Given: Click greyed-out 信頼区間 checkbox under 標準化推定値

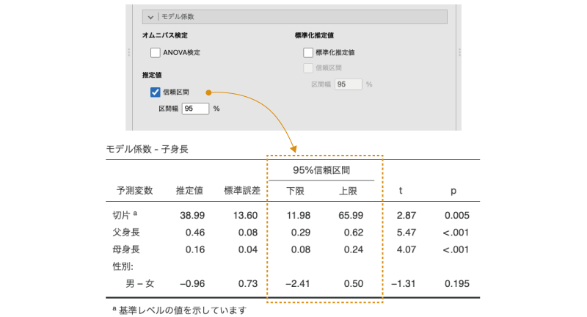Looking at the screenshot, I should pos(308,68).
